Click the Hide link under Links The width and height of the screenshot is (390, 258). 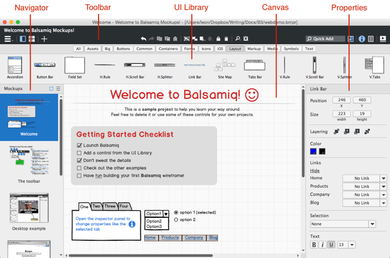(315, 171)
